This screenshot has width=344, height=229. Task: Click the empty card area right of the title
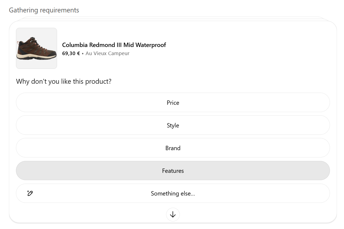(243, 49)
